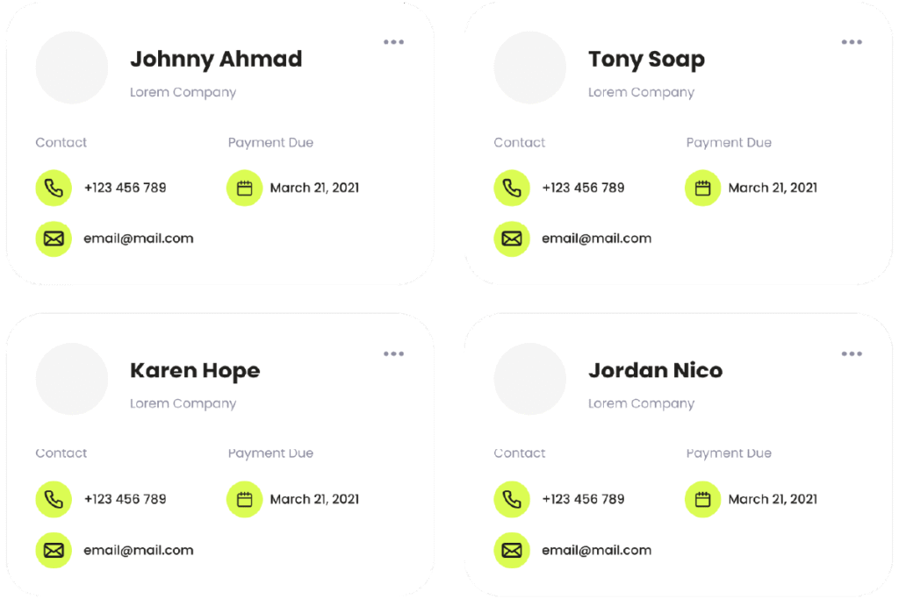
Task: Click the Tony Soap name heading
Action: [x=646, y=60]
